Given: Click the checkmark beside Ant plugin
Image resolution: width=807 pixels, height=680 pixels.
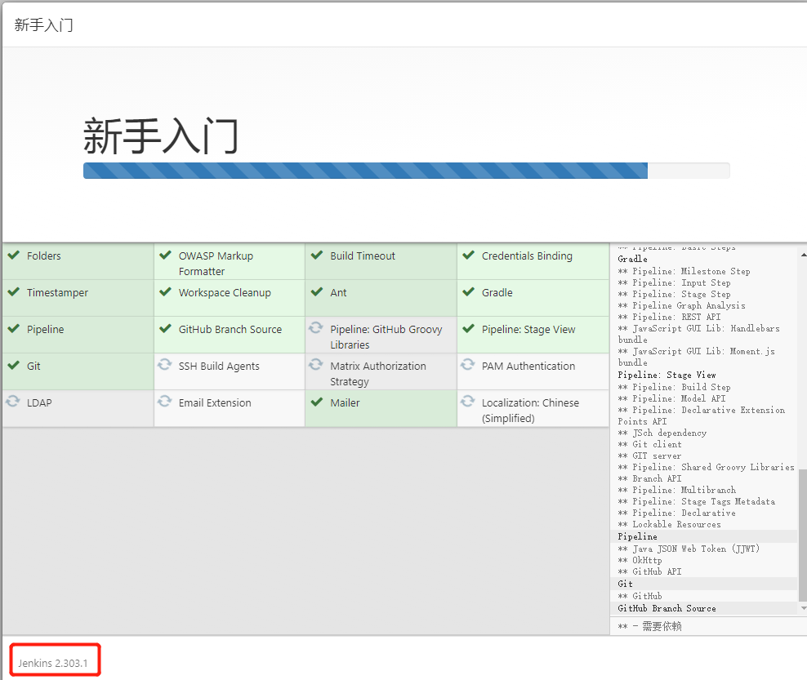Looking at the screenshot, I should tap(317, 291).
